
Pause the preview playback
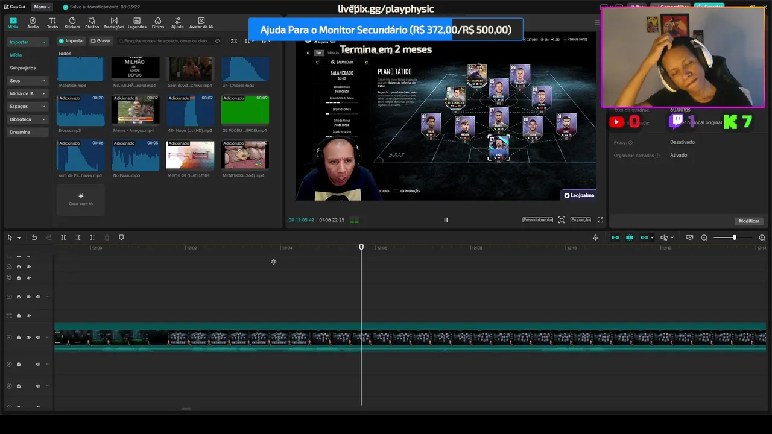click(x=446, y=220)
